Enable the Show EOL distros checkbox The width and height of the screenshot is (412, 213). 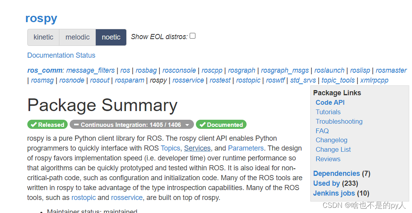tap(193, 36)
